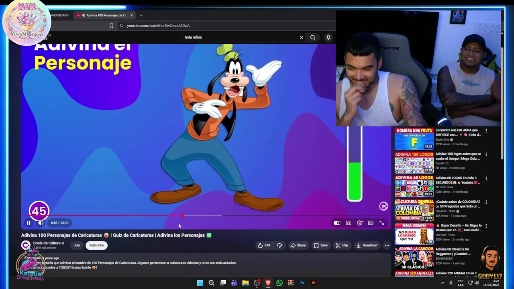The width and height of the screenshot is (514, 289).
Task: Open options for 'Super Desafío' video
Action: 486,226
